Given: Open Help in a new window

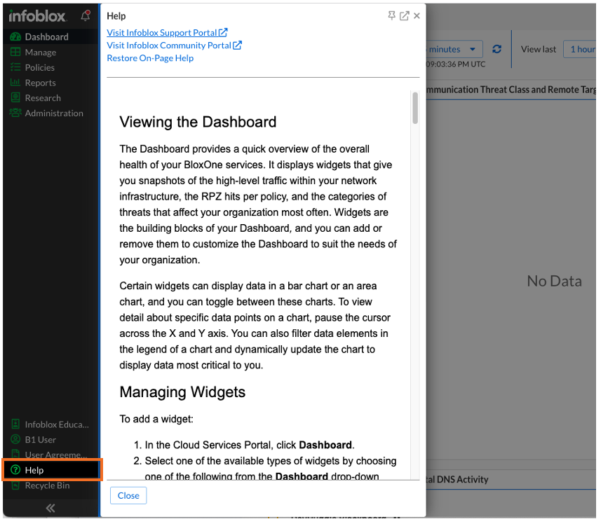Looking at the screenshot, I should 404,15.
